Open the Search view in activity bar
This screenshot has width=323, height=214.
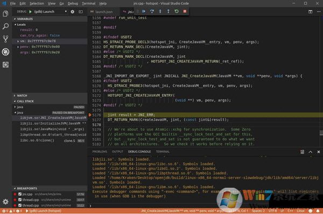5,26
